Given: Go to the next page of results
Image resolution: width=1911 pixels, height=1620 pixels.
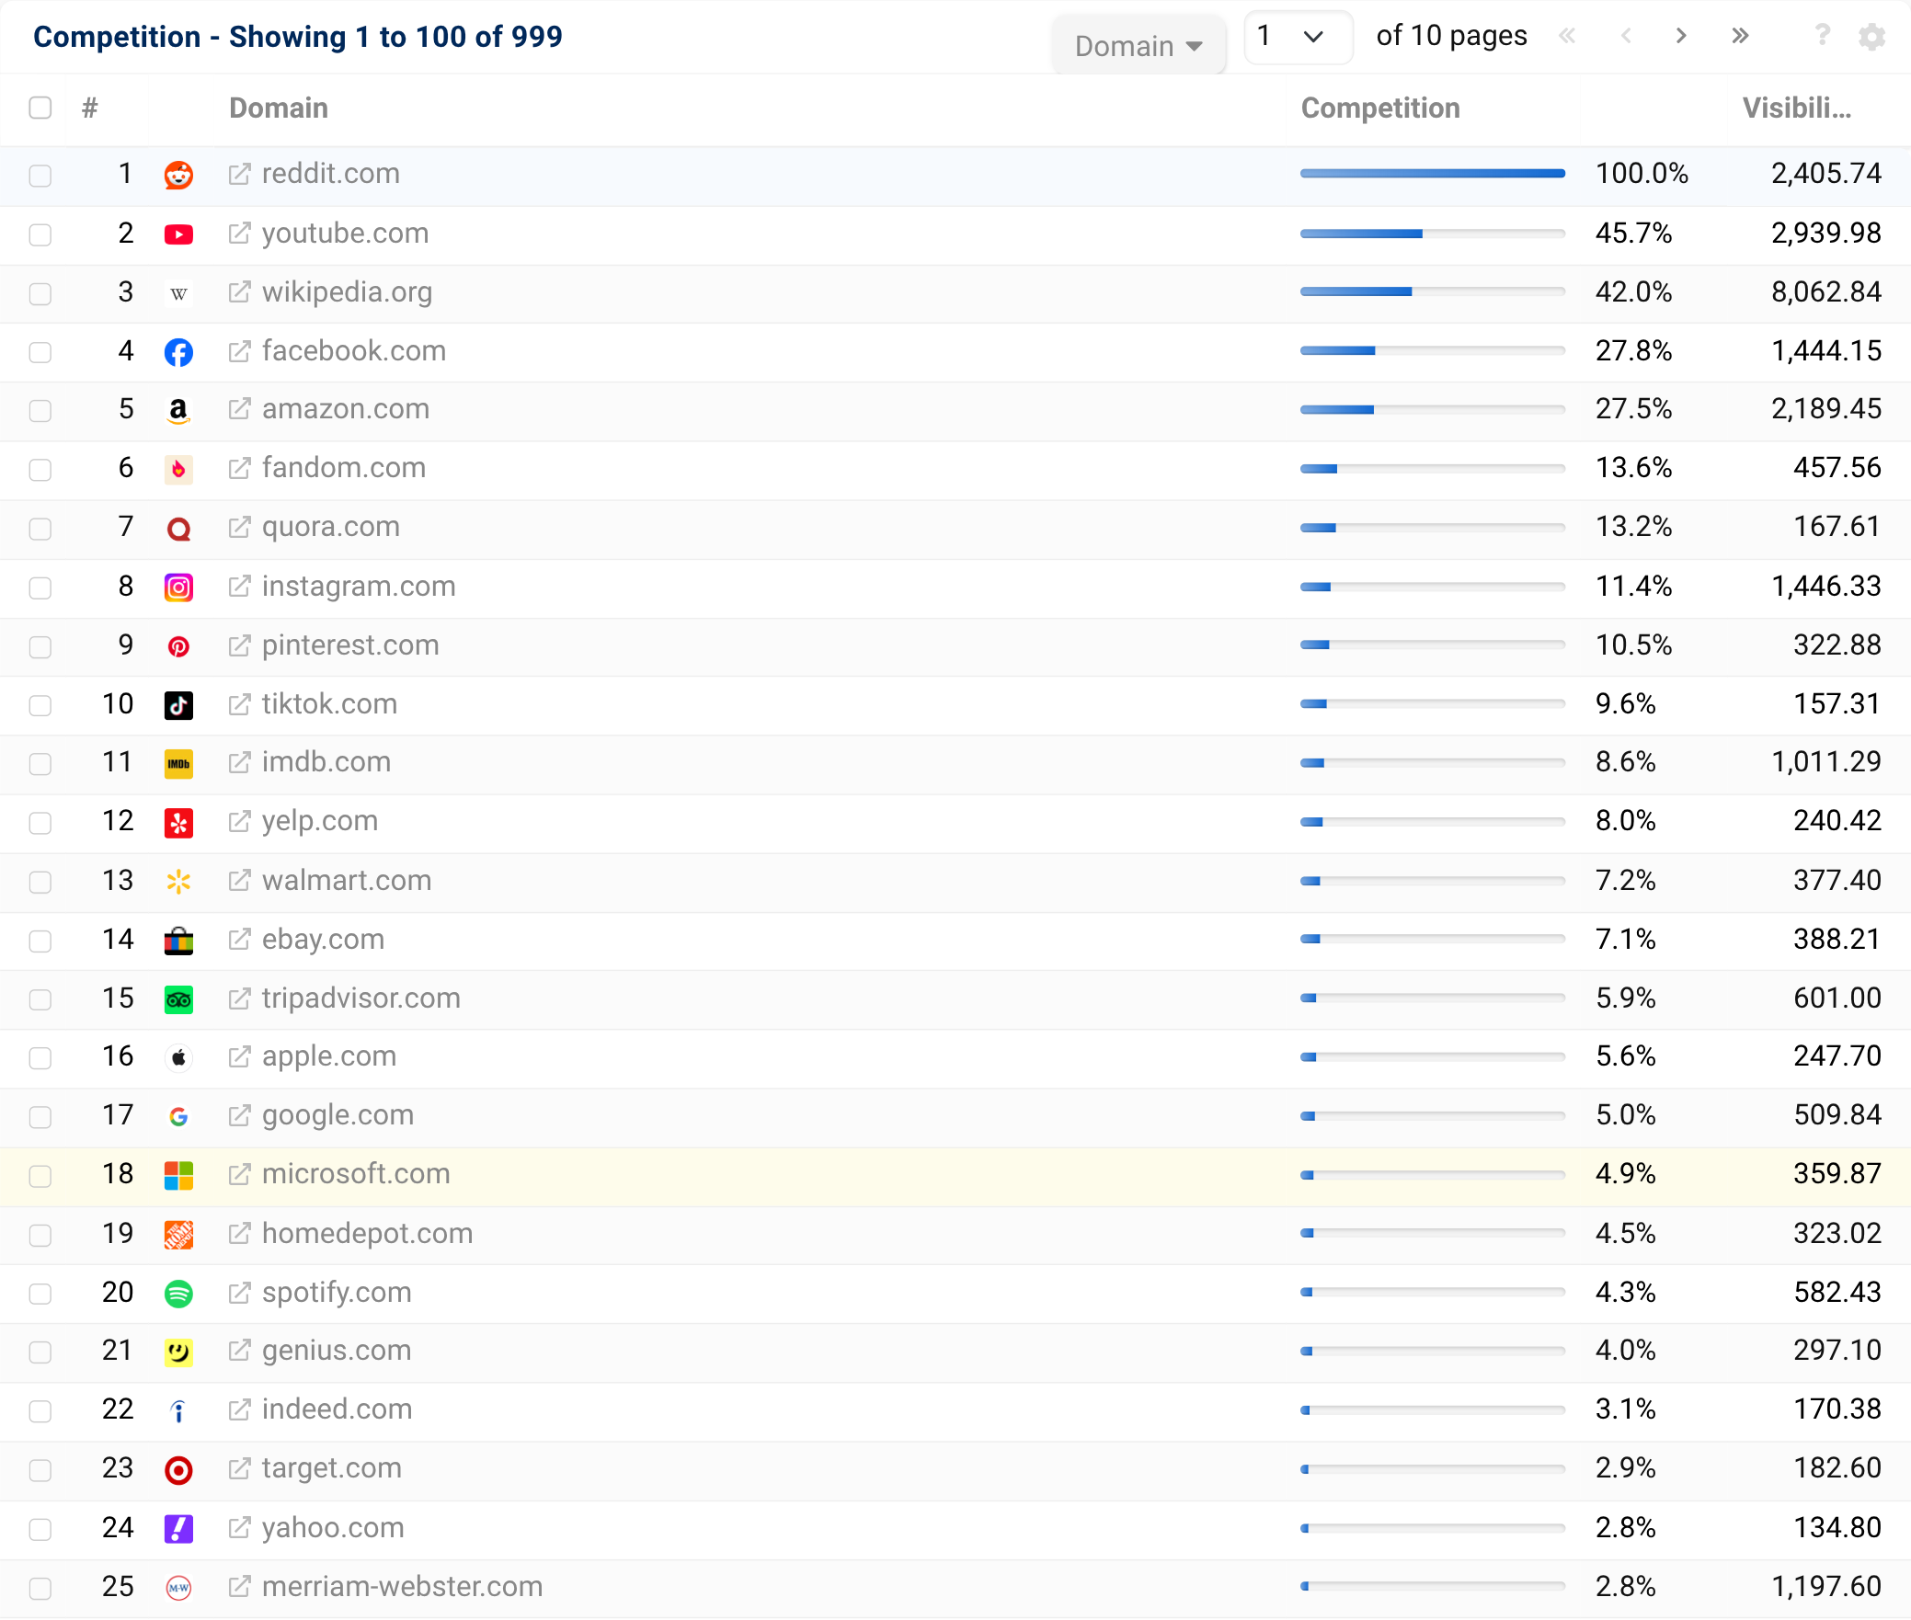Looking at the screenshot, I should [1680, 37].
